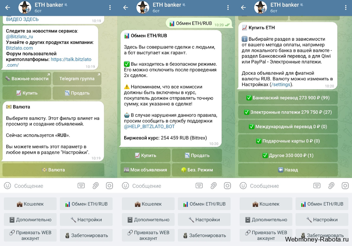Viewport: 352px width, 246px height.
Task: Tap attachment paperclip in the middle message bar
Action: tap(213, 186)
